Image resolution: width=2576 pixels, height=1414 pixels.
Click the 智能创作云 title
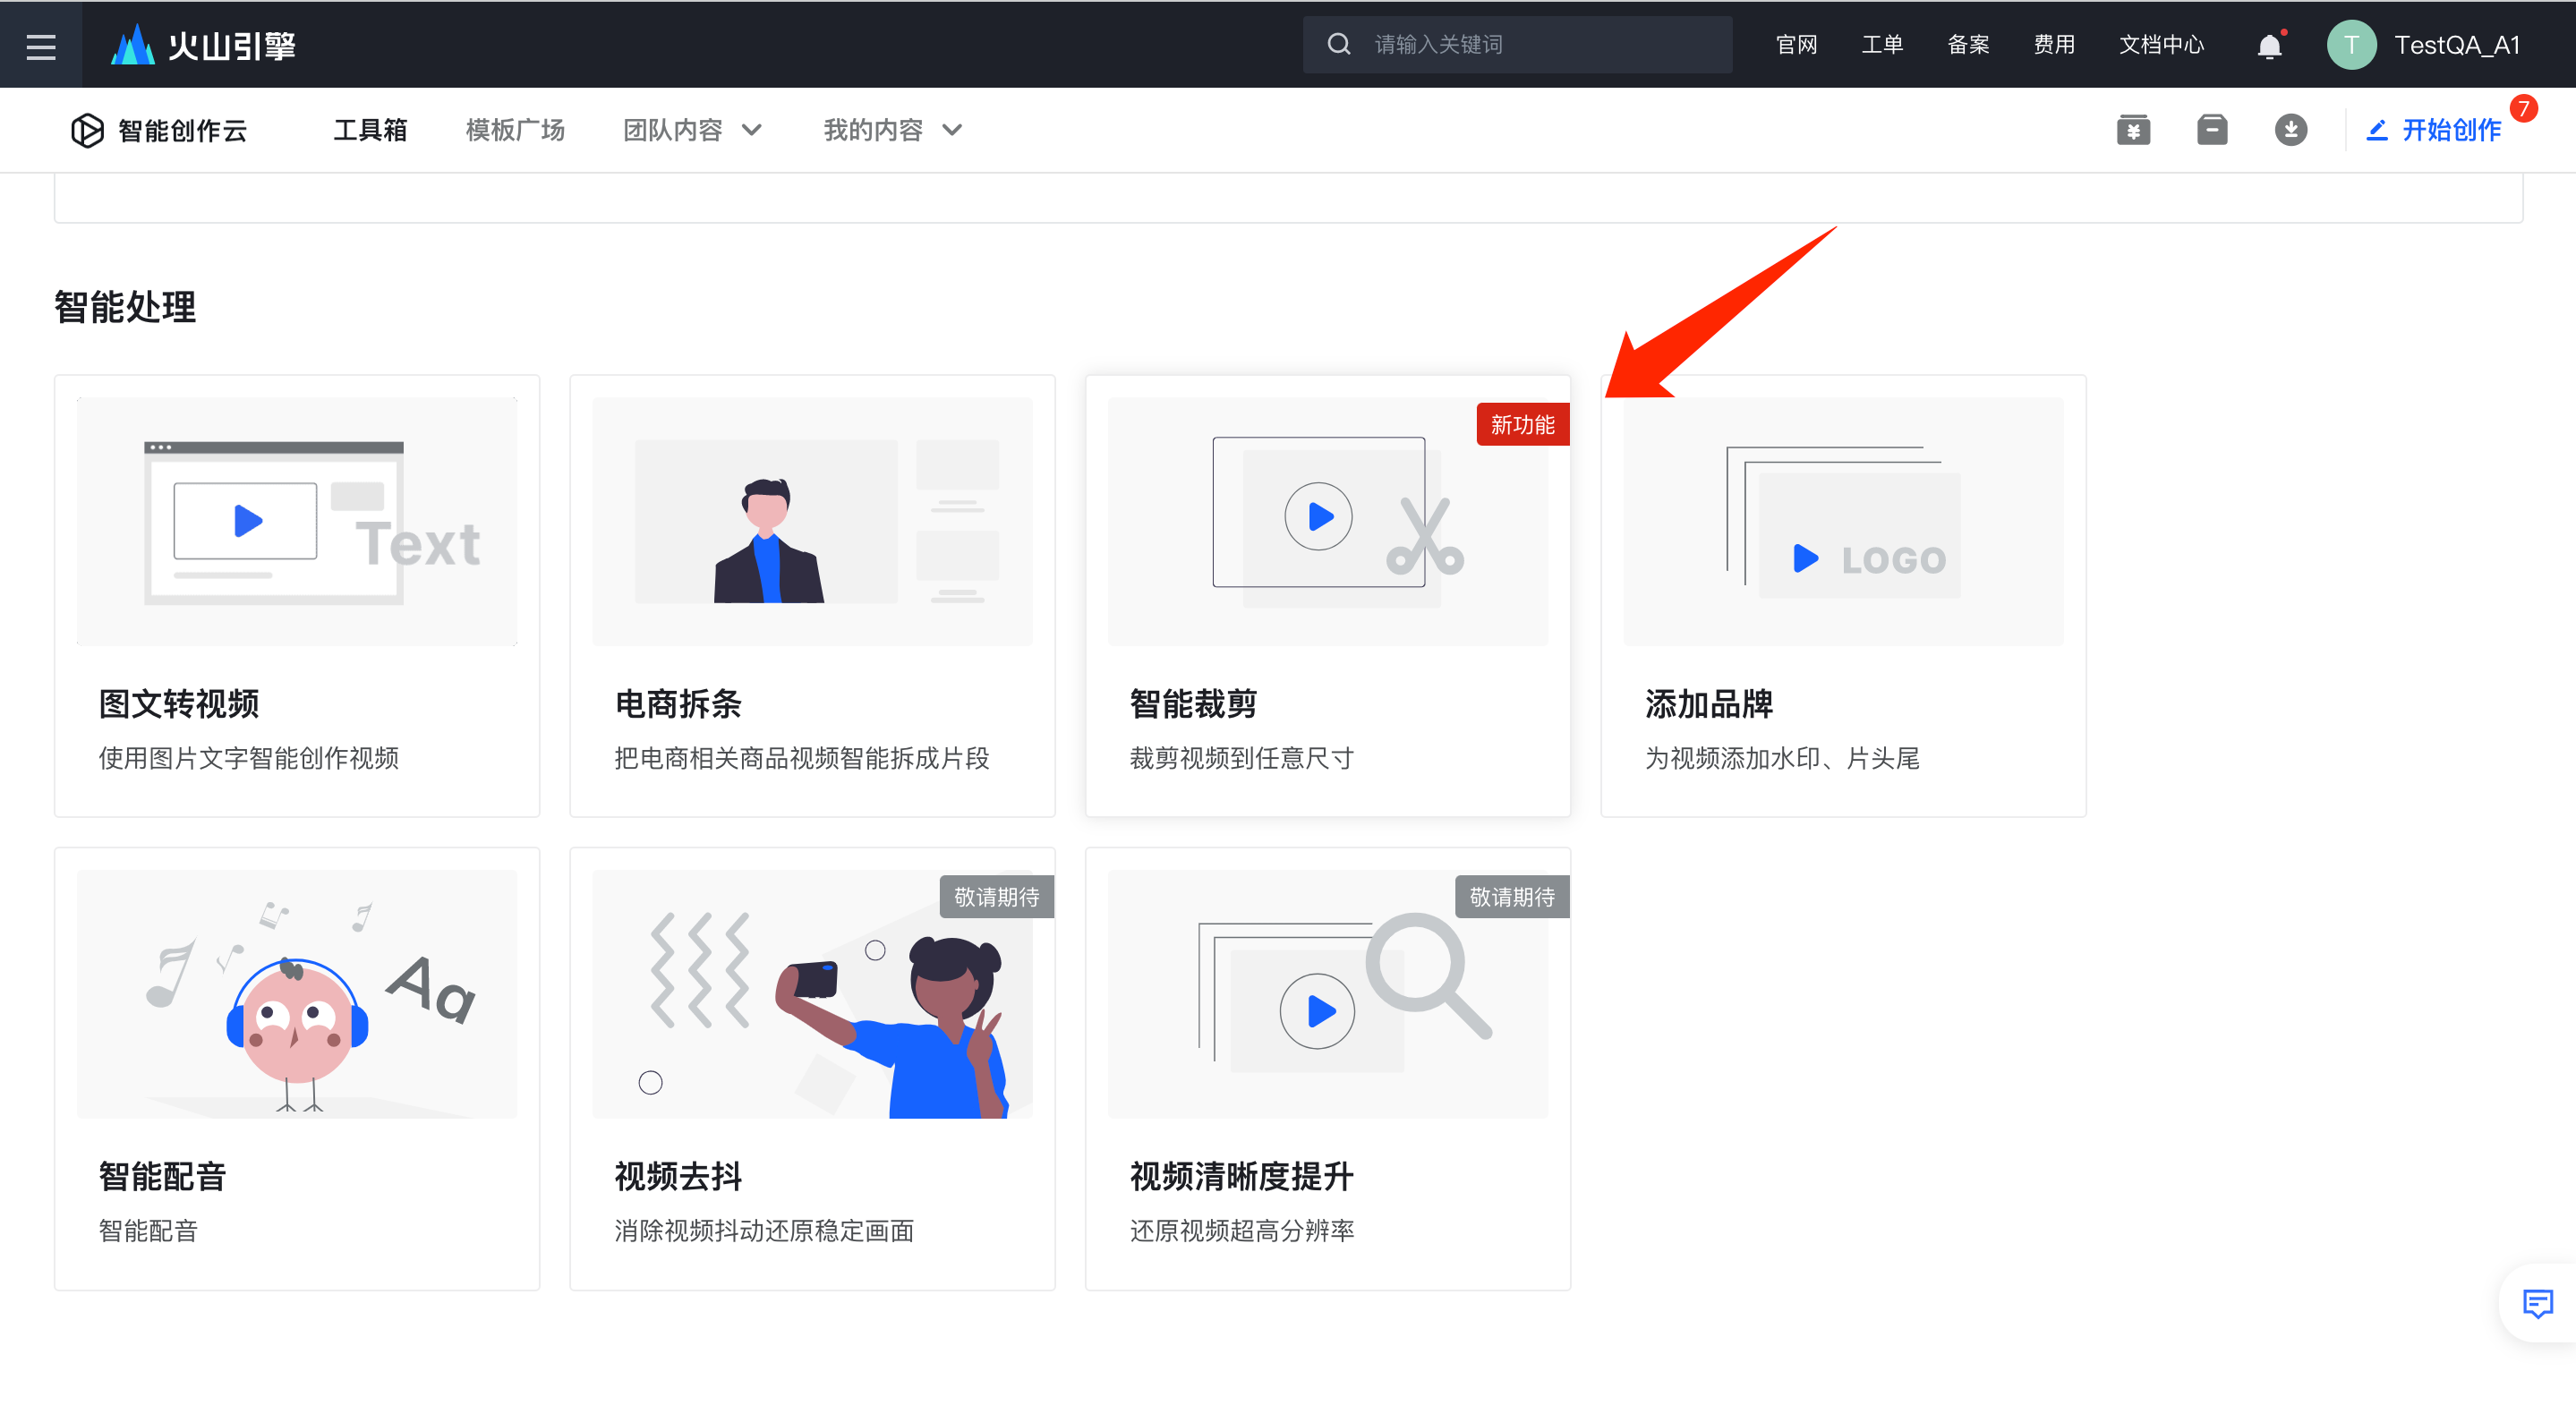182,130
